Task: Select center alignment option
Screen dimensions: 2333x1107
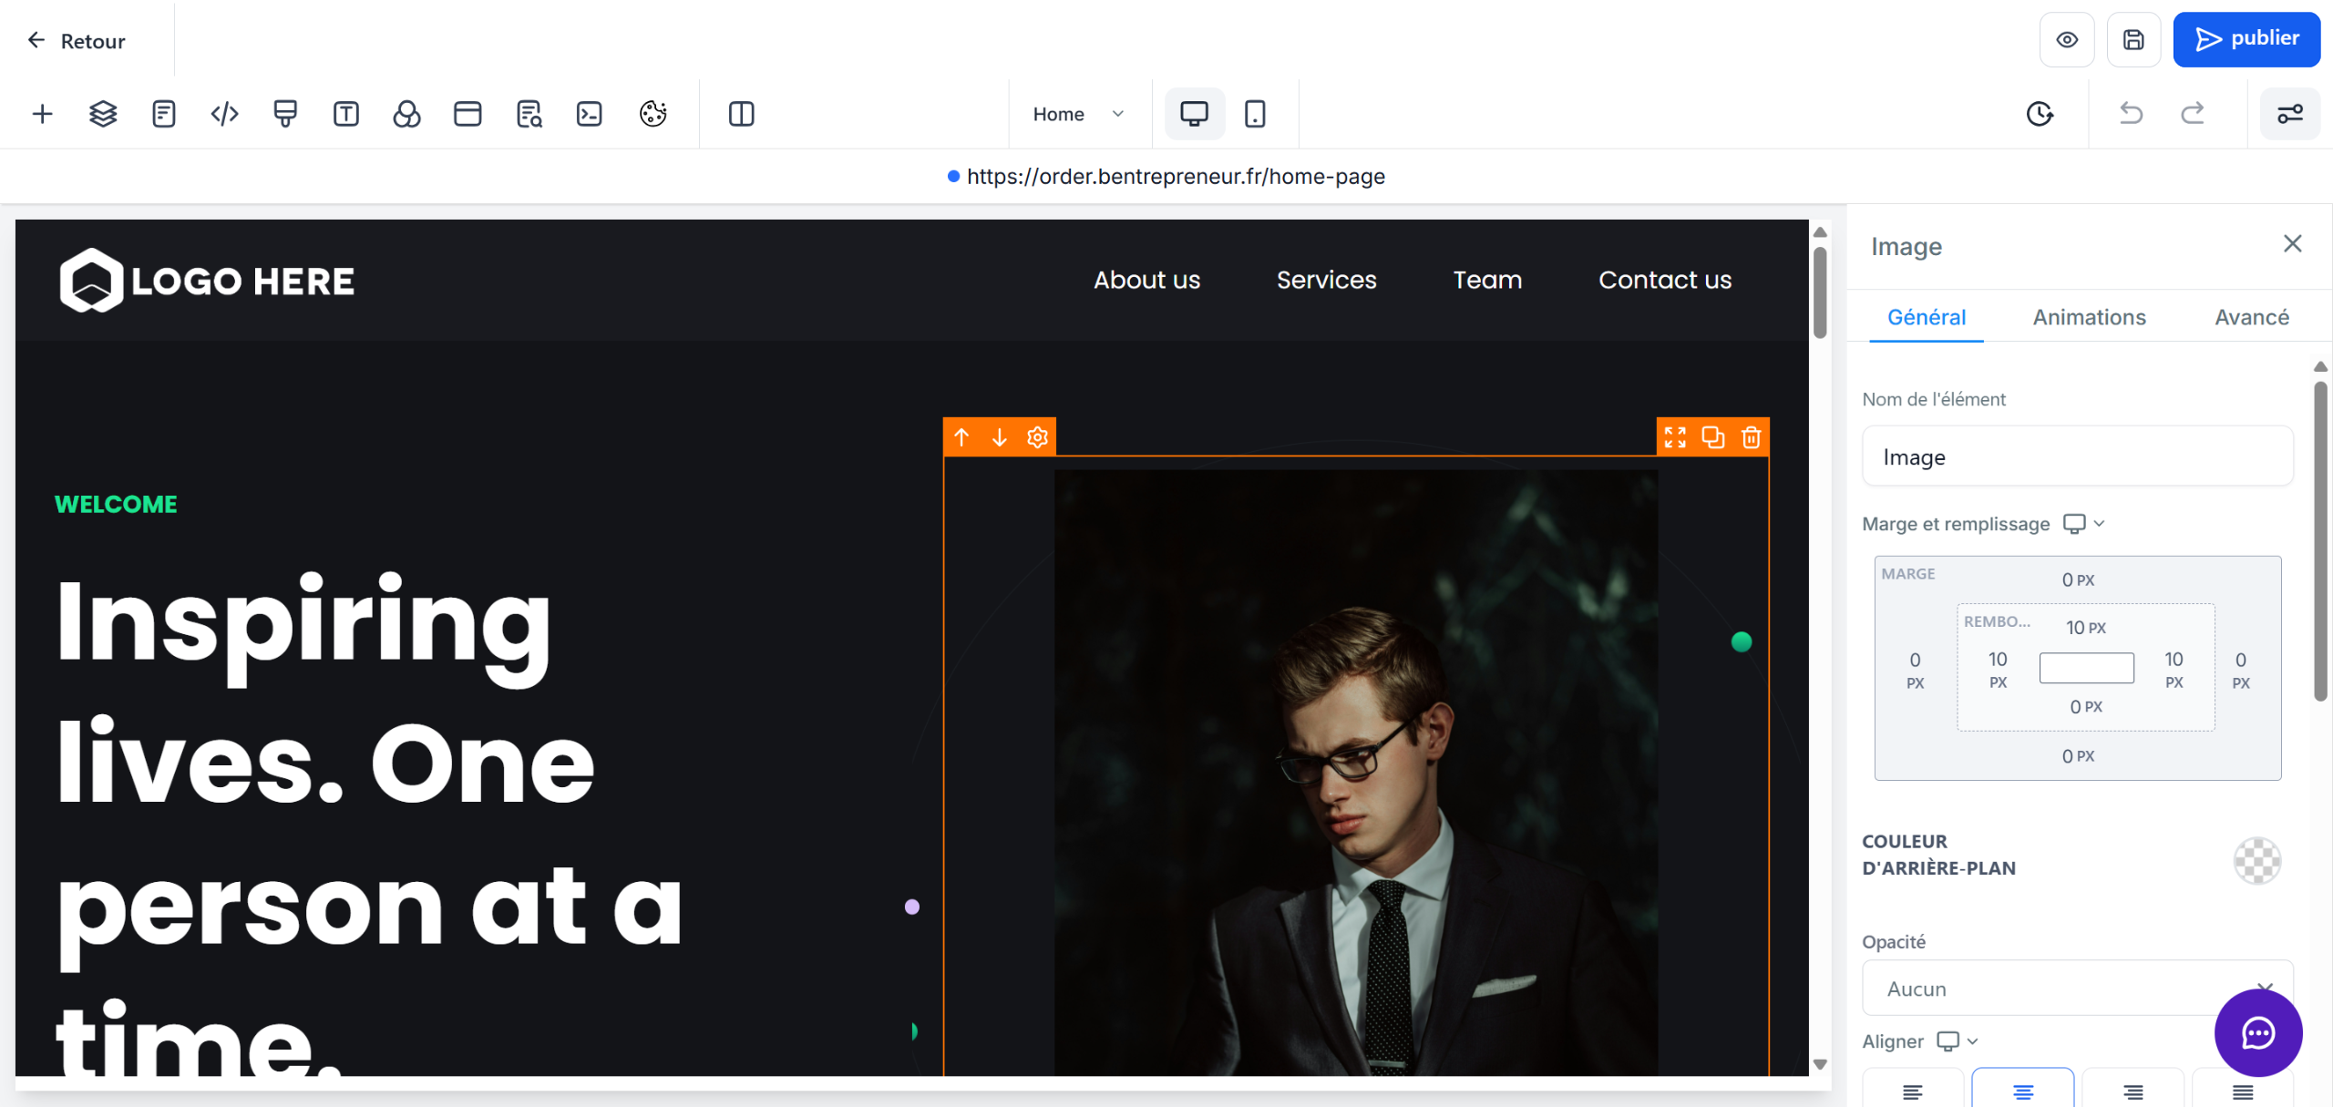Action: (x=2022, y=1091)
